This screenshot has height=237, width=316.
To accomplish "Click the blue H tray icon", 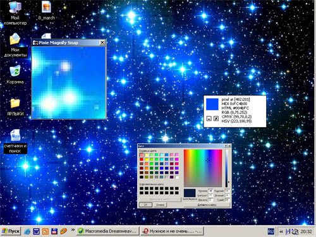I will pos(288,231).
